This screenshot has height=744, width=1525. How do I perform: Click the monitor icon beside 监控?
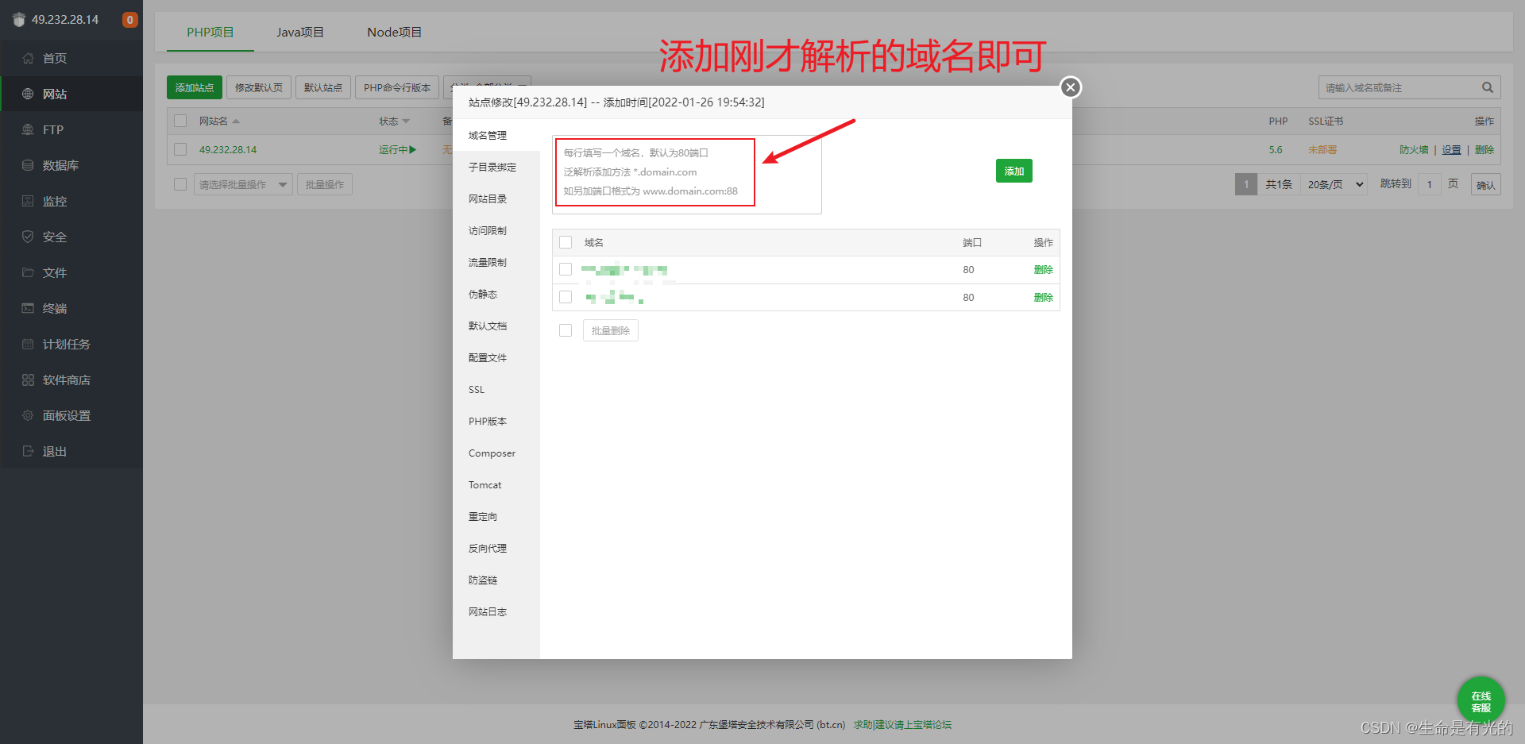pyautogui.click(x=28, y=201)
